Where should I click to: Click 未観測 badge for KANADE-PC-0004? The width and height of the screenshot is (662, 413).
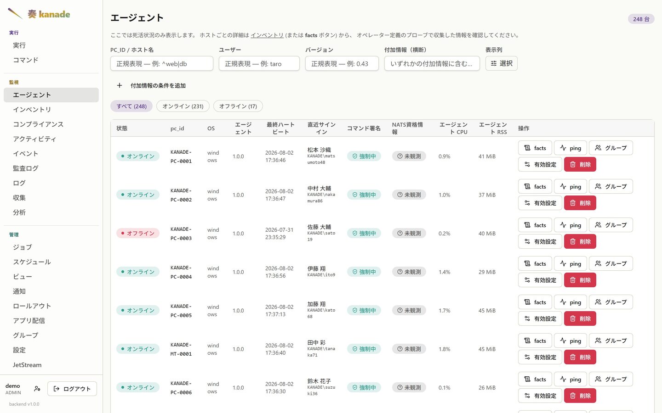(409, 272)
